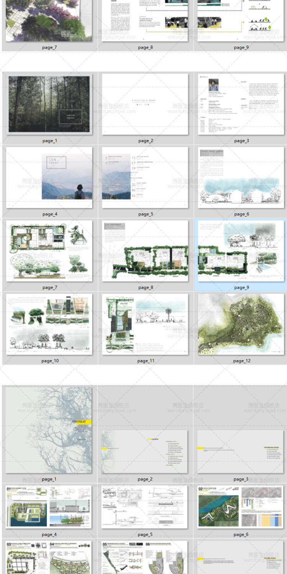This screenshot has width=287, height=574.
Task: Select the grey contents page above page_2
Action: click(145, 452)
